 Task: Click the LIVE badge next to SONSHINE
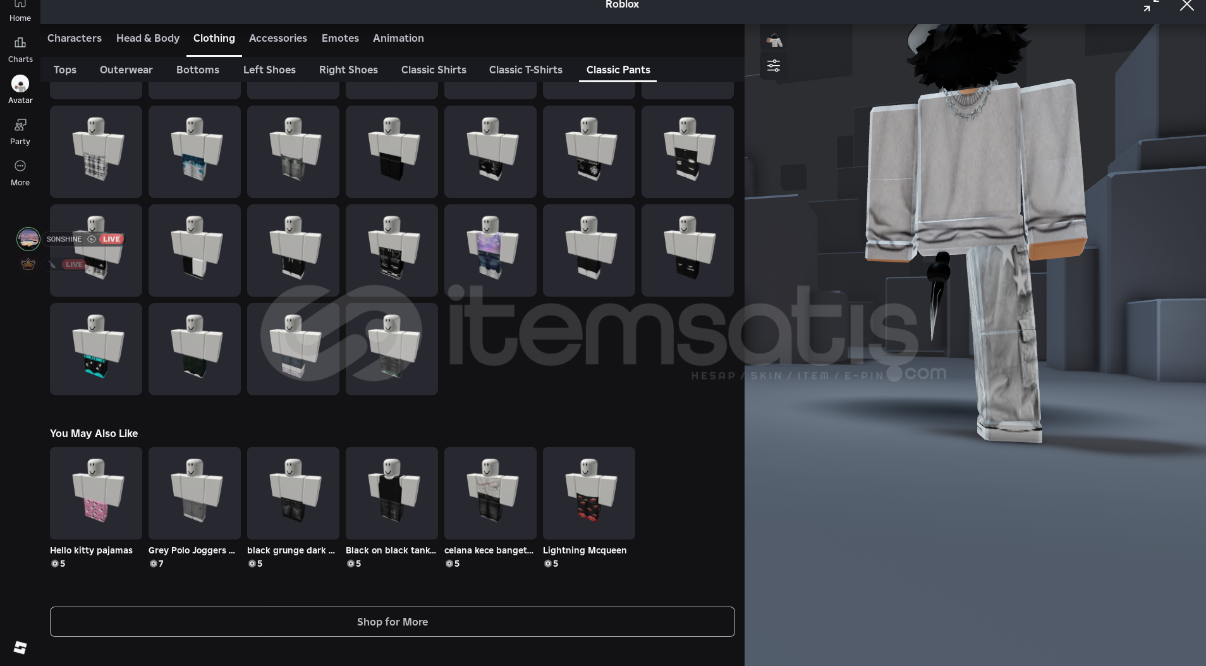coord(111,239)
